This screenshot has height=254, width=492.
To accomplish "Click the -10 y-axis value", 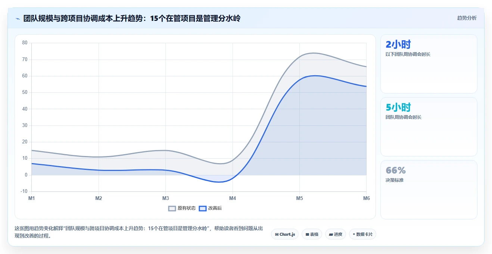I will (24, 191).
